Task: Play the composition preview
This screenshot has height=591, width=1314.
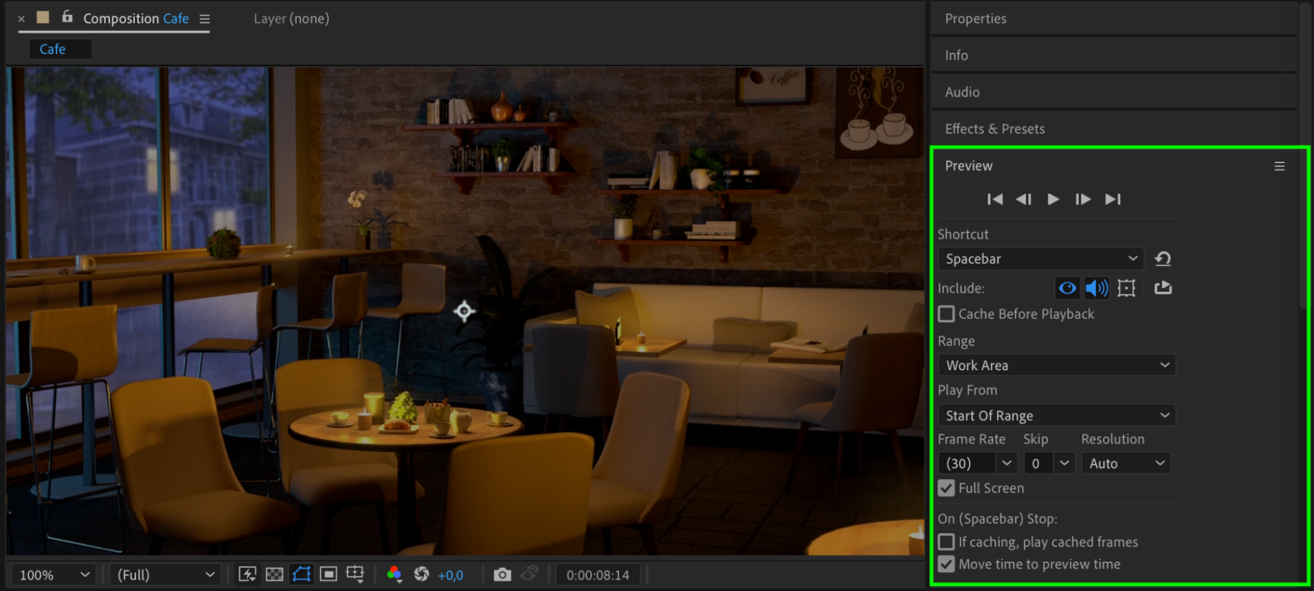Action: pos(1053,199)
